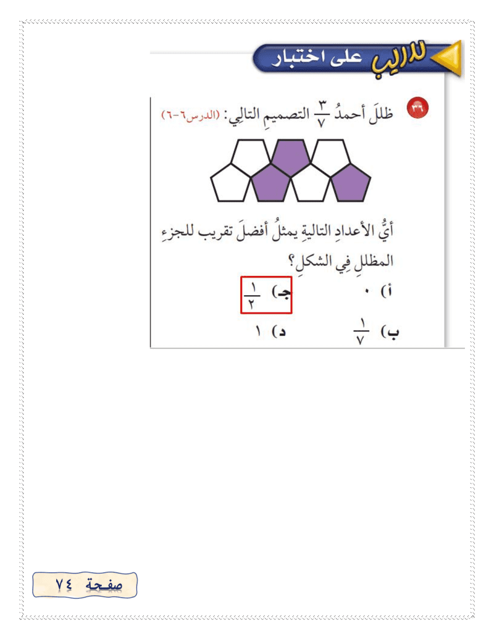Viewport: 494px width, 639px height.
Task: Click the red lesson reference (الدرس ٦-٦)
Action: pyautogui.click(x=191, y=114)
